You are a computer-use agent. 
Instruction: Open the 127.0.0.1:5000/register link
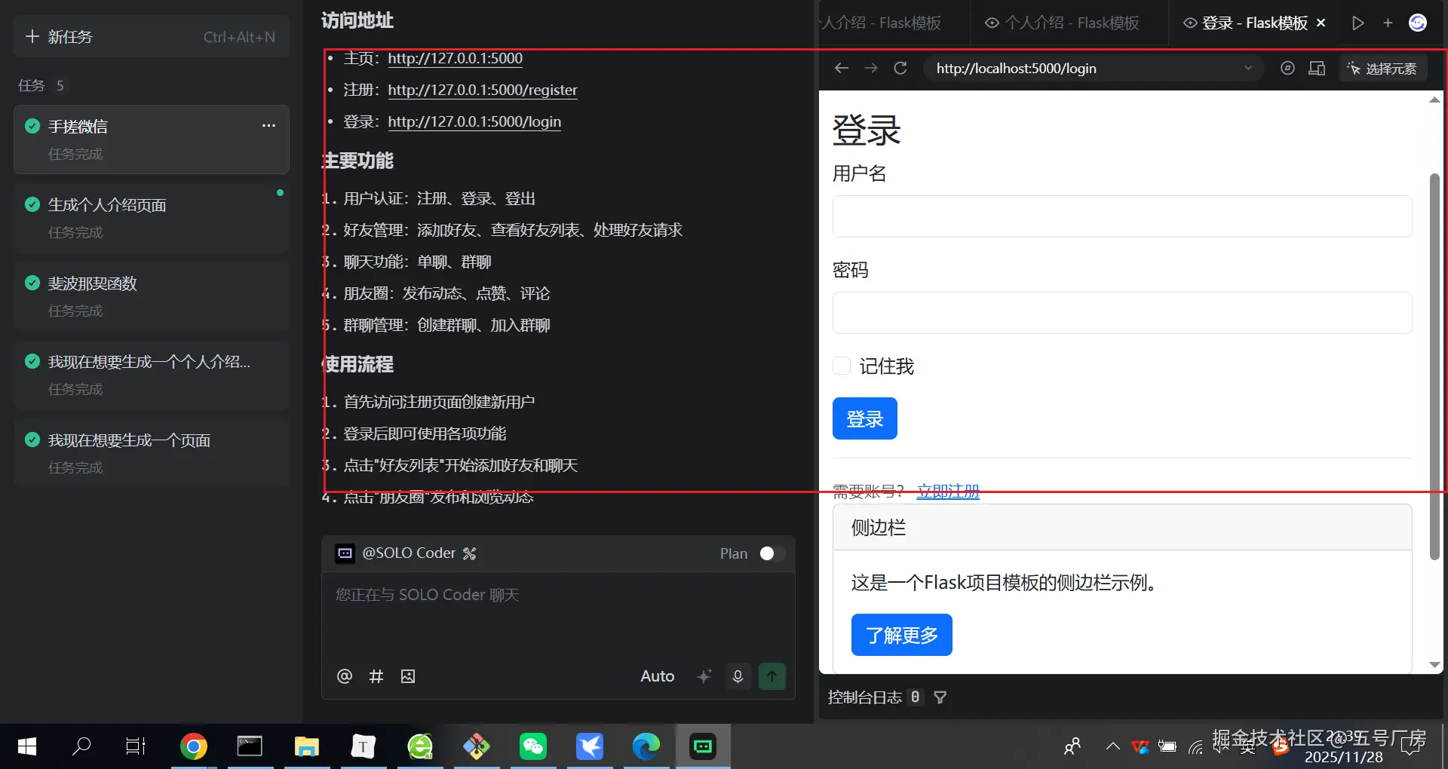(x=483, y=90)
